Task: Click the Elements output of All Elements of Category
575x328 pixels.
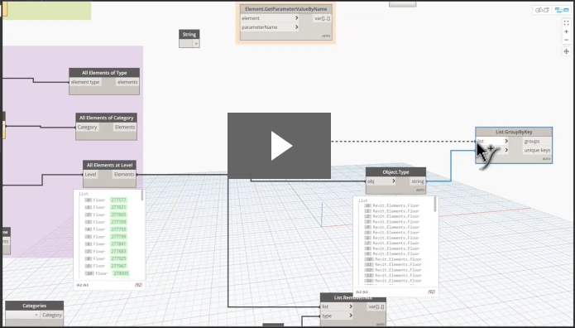Action: 125,127
